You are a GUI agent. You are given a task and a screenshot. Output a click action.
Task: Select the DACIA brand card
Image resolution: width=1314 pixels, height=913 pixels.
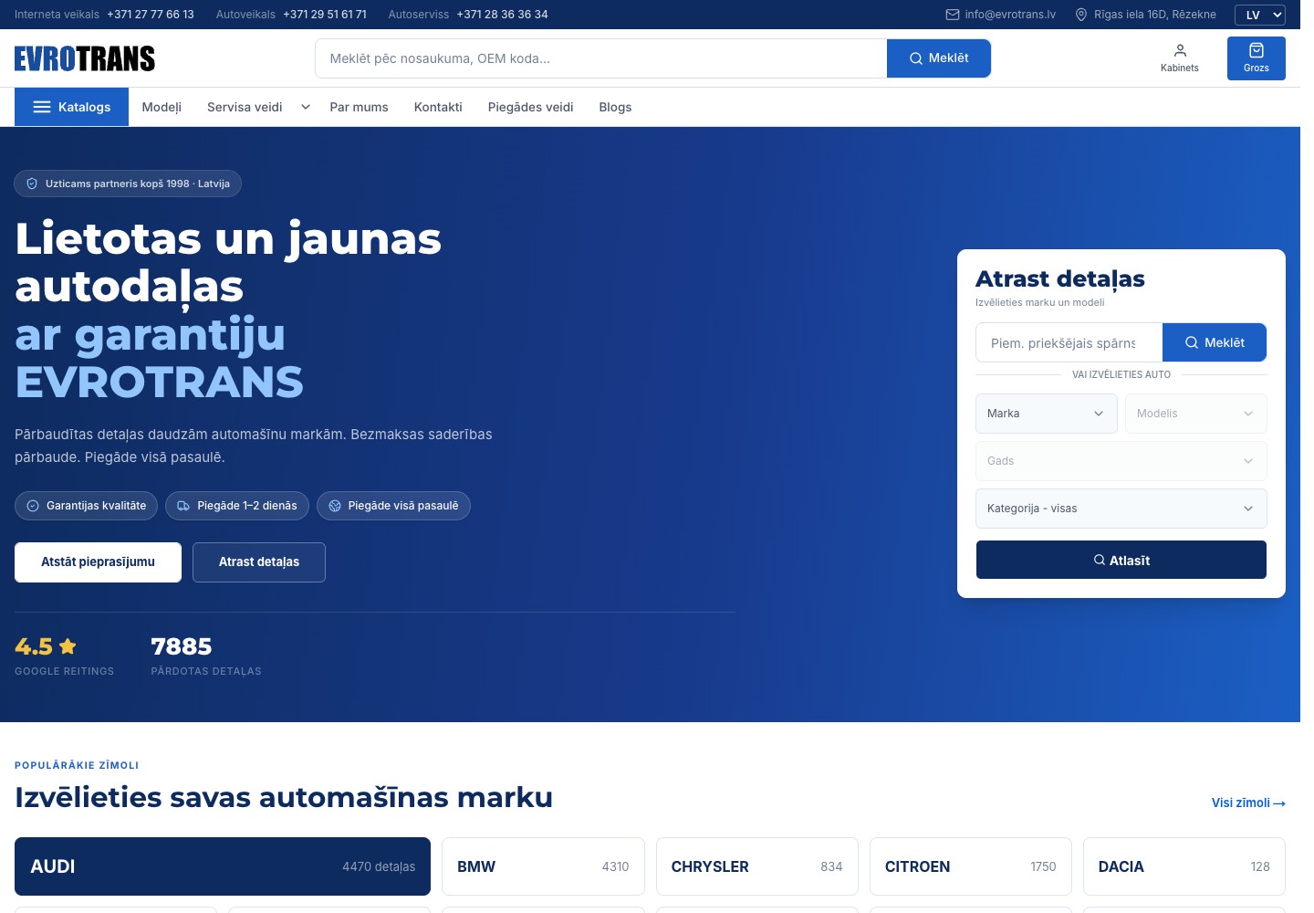click(1184, 866)
